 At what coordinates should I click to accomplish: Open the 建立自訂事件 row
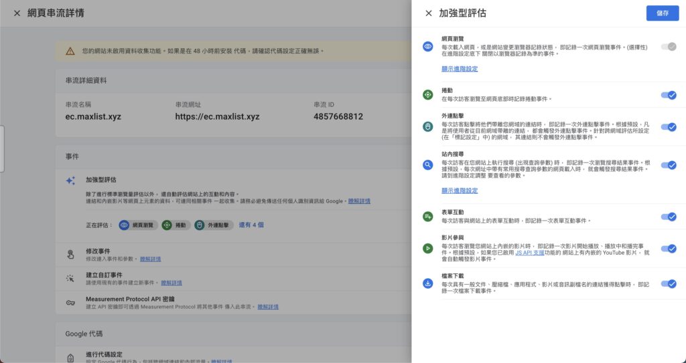[233, 279]
